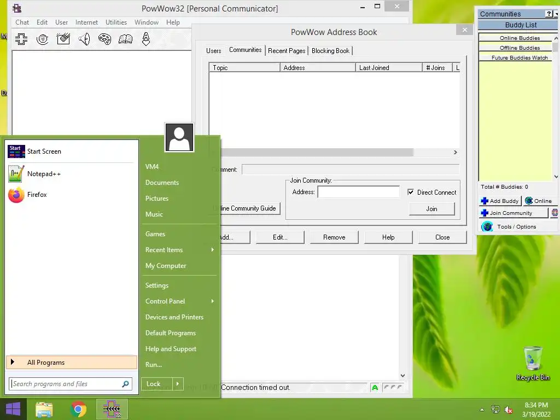Click the Close button in Address Book

point(442,237)
